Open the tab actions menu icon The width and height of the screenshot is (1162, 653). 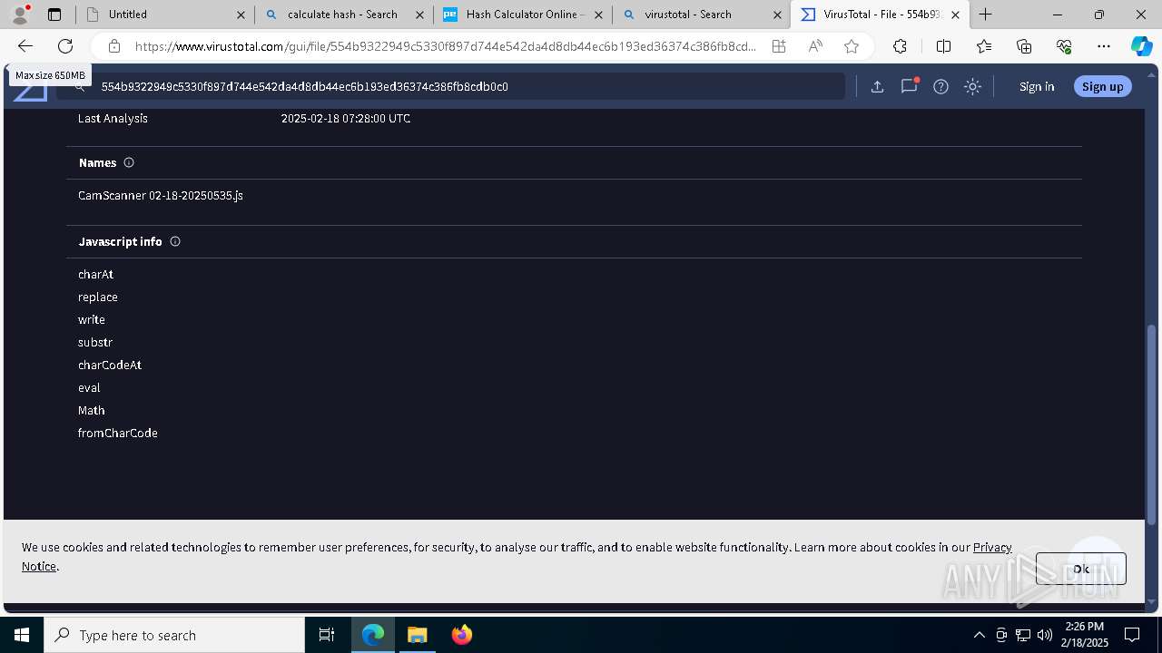(x=54, y=15)
